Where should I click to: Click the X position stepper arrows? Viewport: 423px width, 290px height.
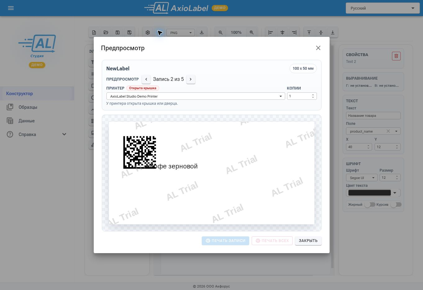368,147
